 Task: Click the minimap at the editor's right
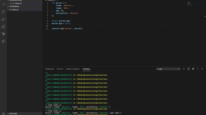(195, 4)
